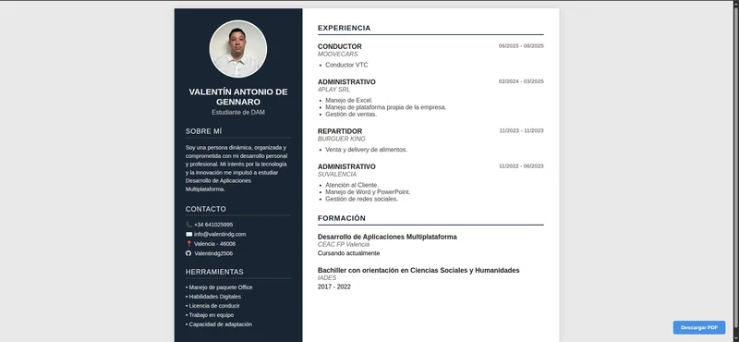Click the SOBRE MÍ heading
The image size is (739, 342).
pos(203,131)
